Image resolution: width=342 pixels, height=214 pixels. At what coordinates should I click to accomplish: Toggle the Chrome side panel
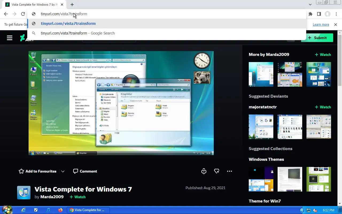[x=319, y=14]
